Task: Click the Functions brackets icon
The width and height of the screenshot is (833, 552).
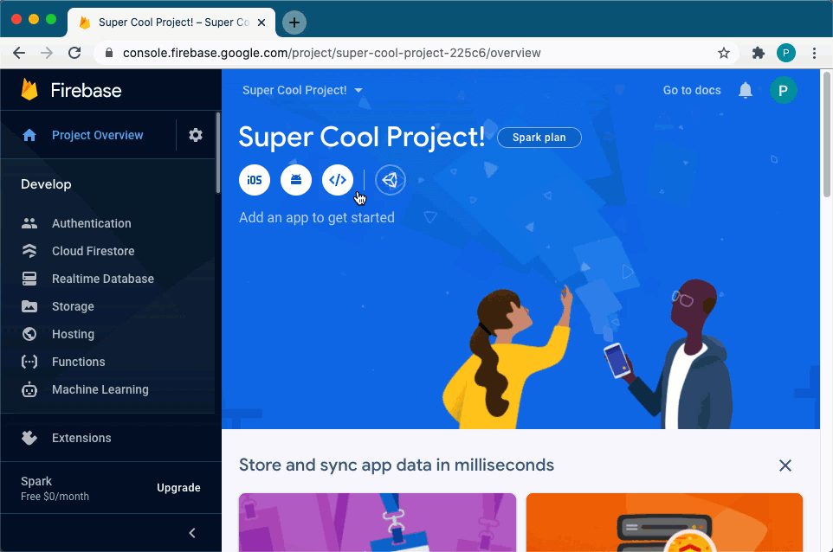Action: point(29,362)
